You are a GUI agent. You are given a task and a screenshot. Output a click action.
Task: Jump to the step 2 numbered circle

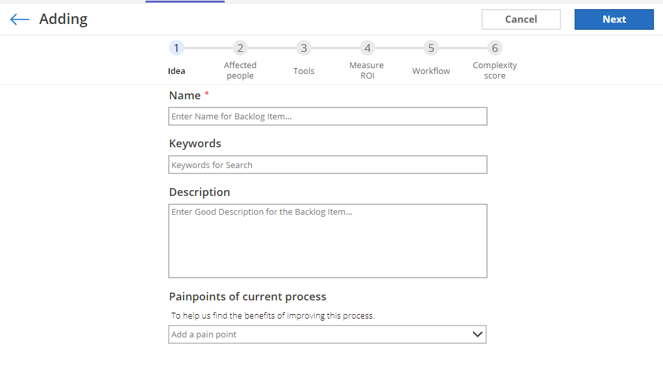pyautogui.click(x=240, y=48)
